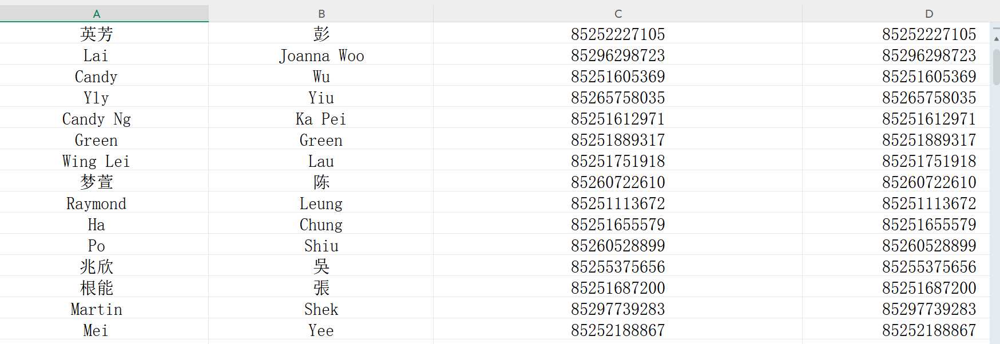Select the cell containing Leung

[321, 203]
